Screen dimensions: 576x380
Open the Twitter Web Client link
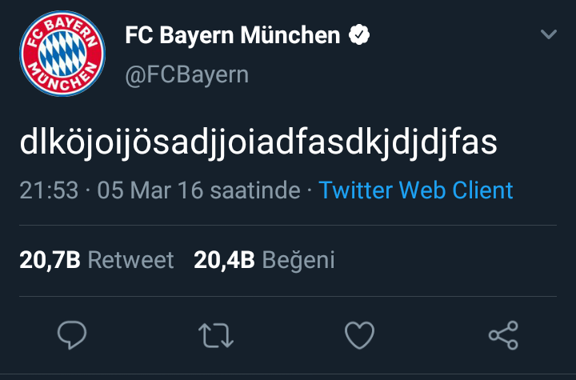click(416, 190)
